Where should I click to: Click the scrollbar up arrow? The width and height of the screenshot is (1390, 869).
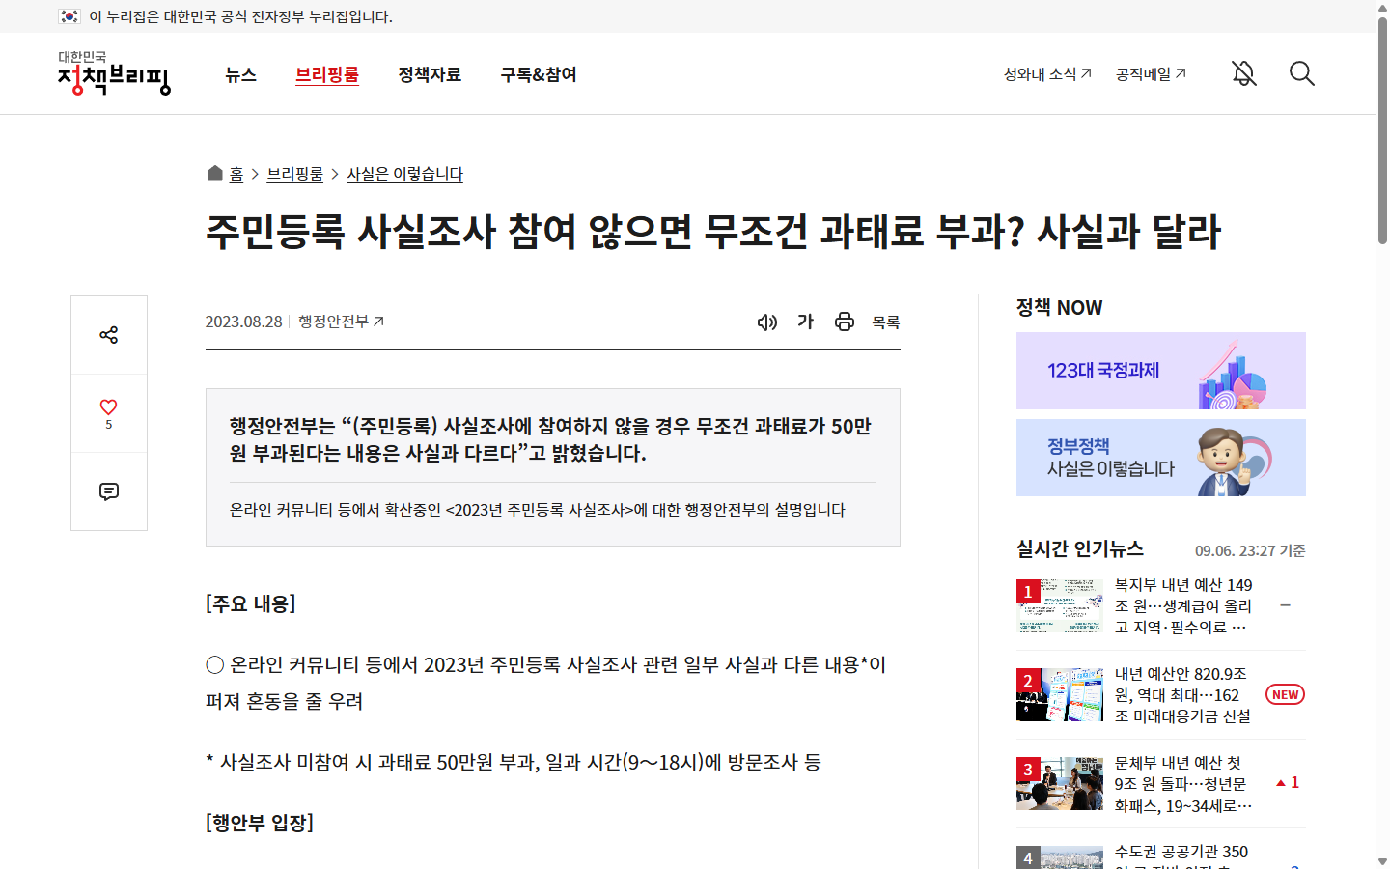tap(1382, 7)
